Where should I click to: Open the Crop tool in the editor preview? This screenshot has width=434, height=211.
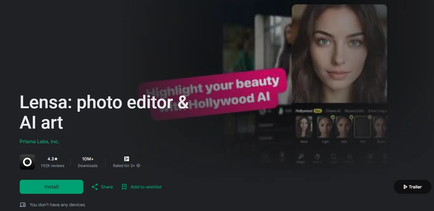pyautogui.click(x=333, y=156)
